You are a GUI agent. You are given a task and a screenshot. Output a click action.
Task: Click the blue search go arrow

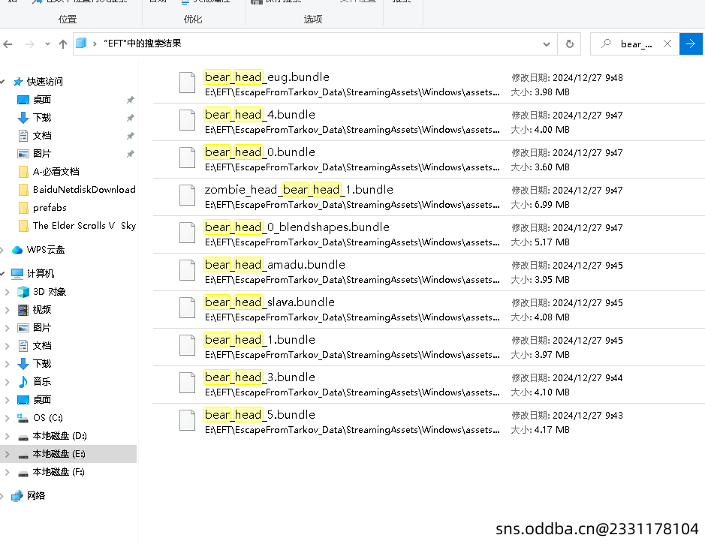coord(691,44)
